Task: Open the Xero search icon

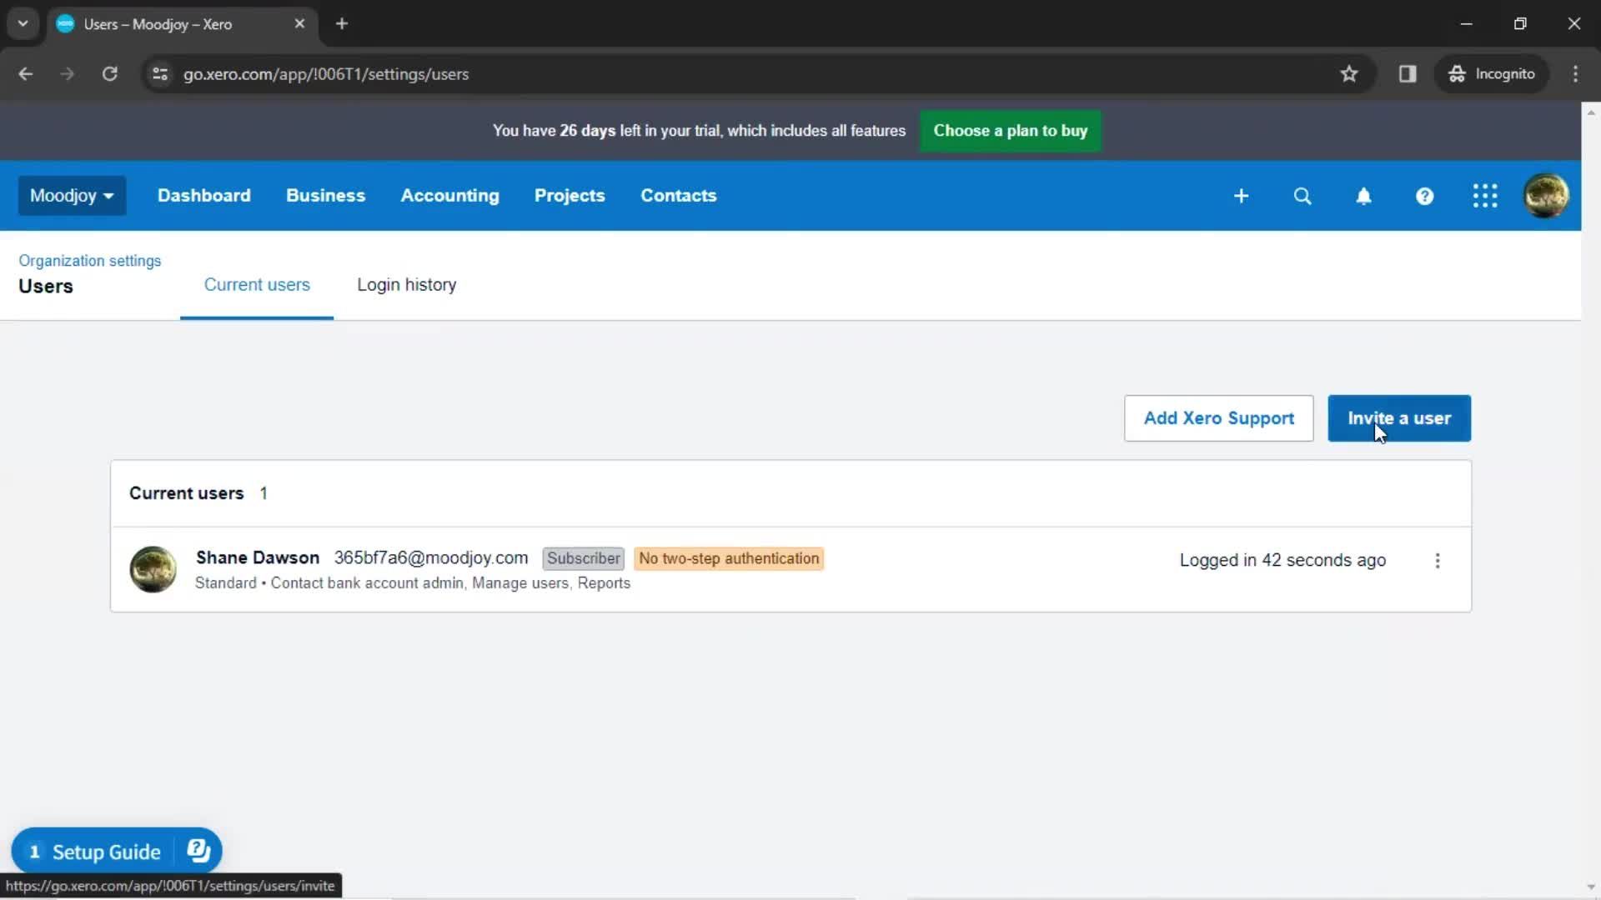Action: (x=1302, y=196)
